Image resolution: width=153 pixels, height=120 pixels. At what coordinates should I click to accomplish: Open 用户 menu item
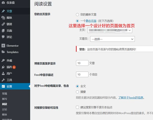pos(15,73)
